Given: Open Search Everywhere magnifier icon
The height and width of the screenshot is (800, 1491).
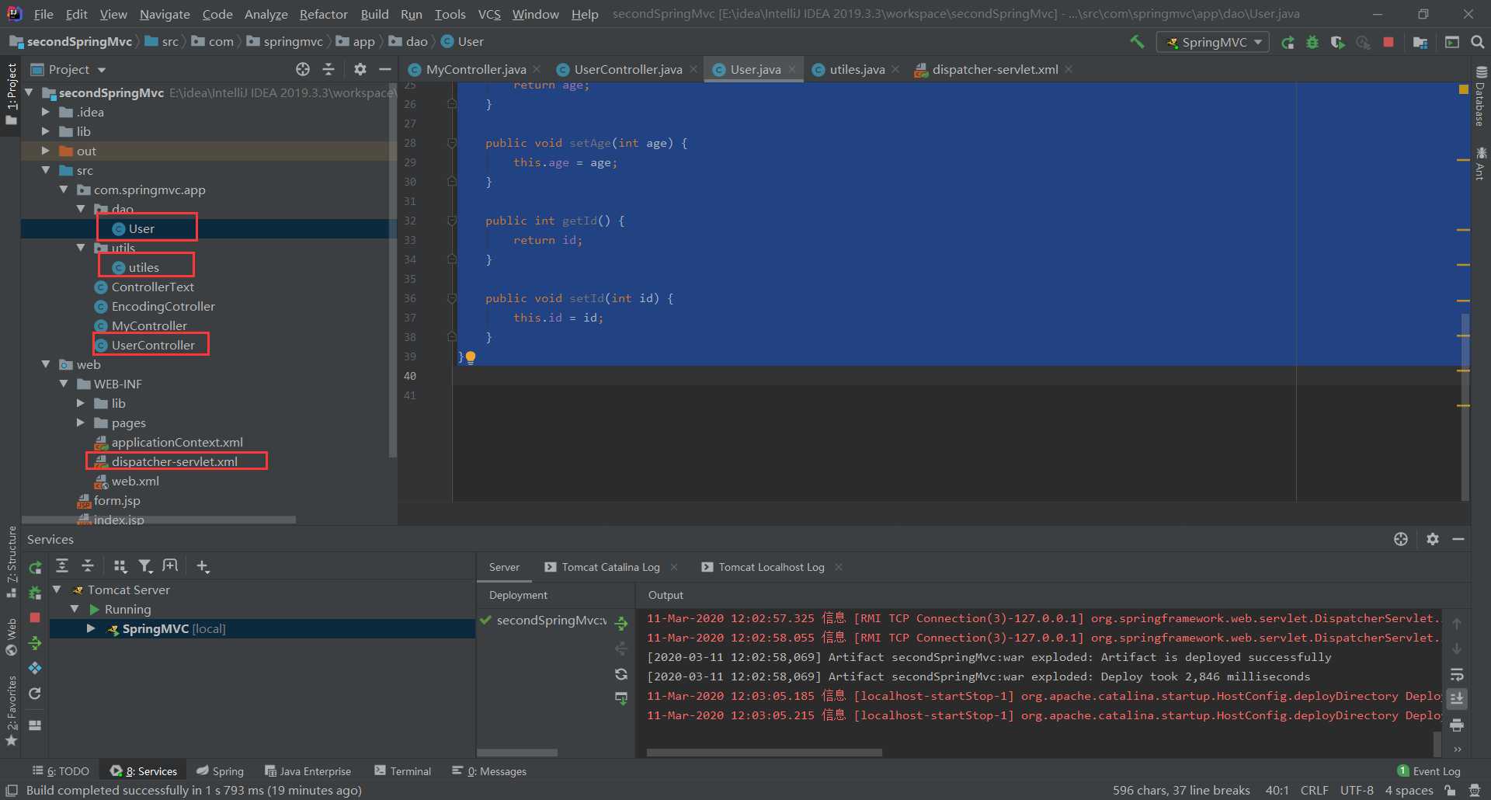Looking at the screenshot, I should [1478, 42].
